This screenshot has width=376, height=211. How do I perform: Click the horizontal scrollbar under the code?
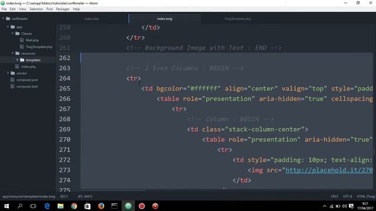point(113,190)
